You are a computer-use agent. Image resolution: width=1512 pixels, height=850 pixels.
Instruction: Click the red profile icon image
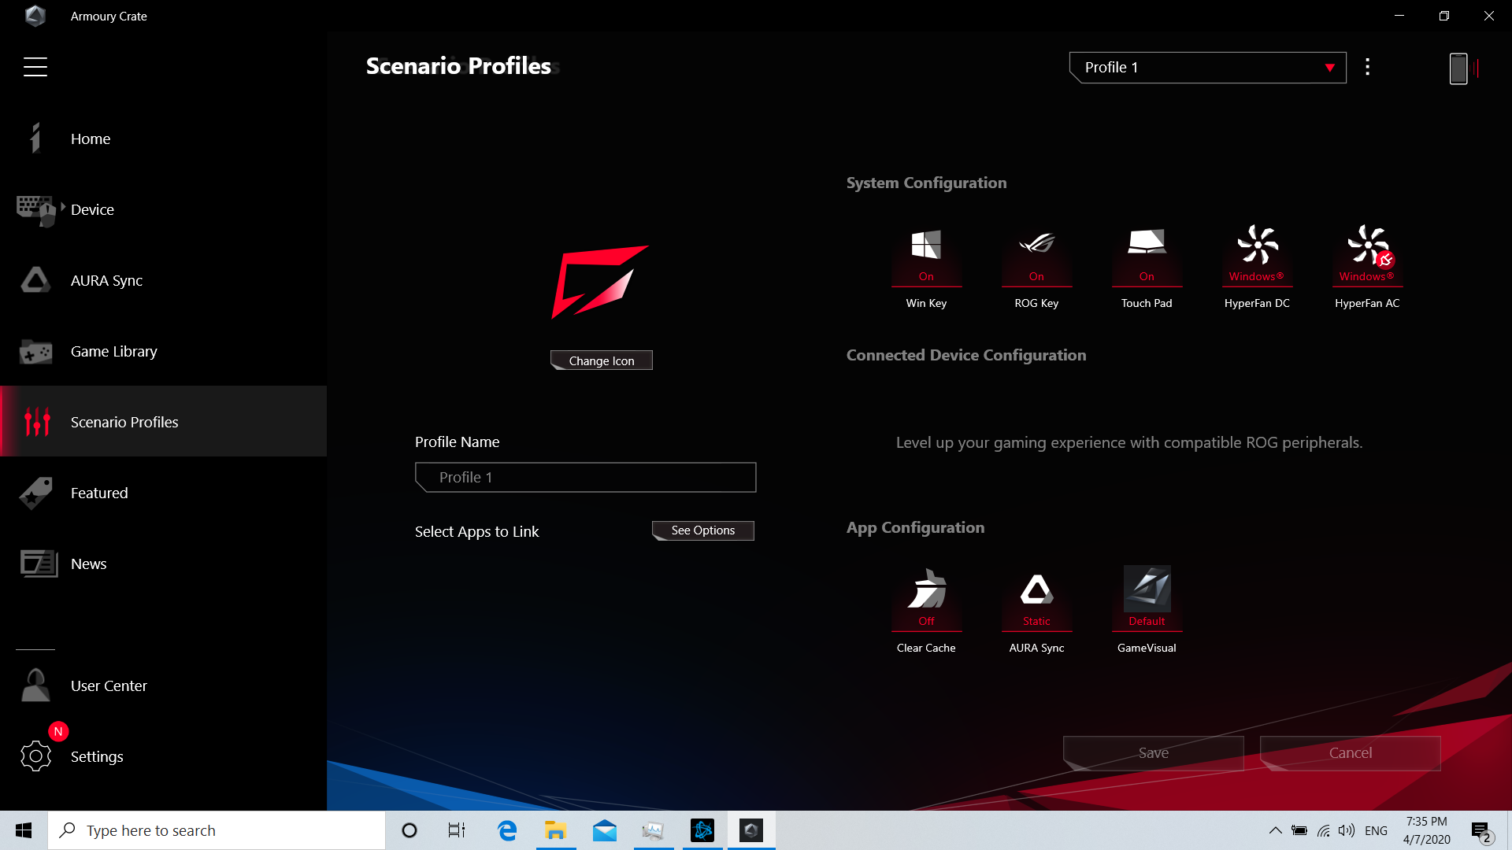[600, 282]
